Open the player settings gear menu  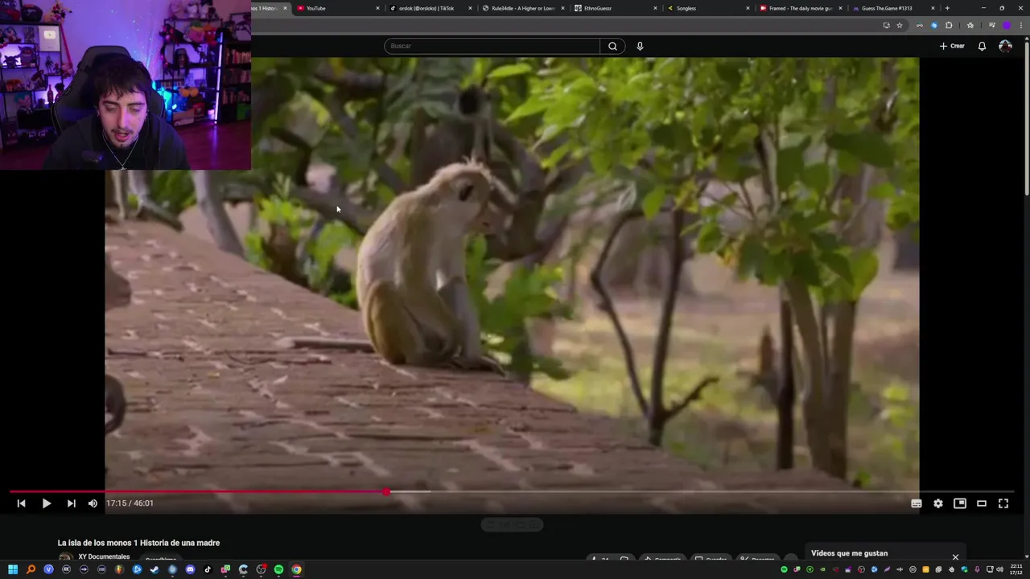coord(937,503)
